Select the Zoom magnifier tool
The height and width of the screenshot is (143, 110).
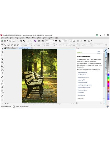2,62
